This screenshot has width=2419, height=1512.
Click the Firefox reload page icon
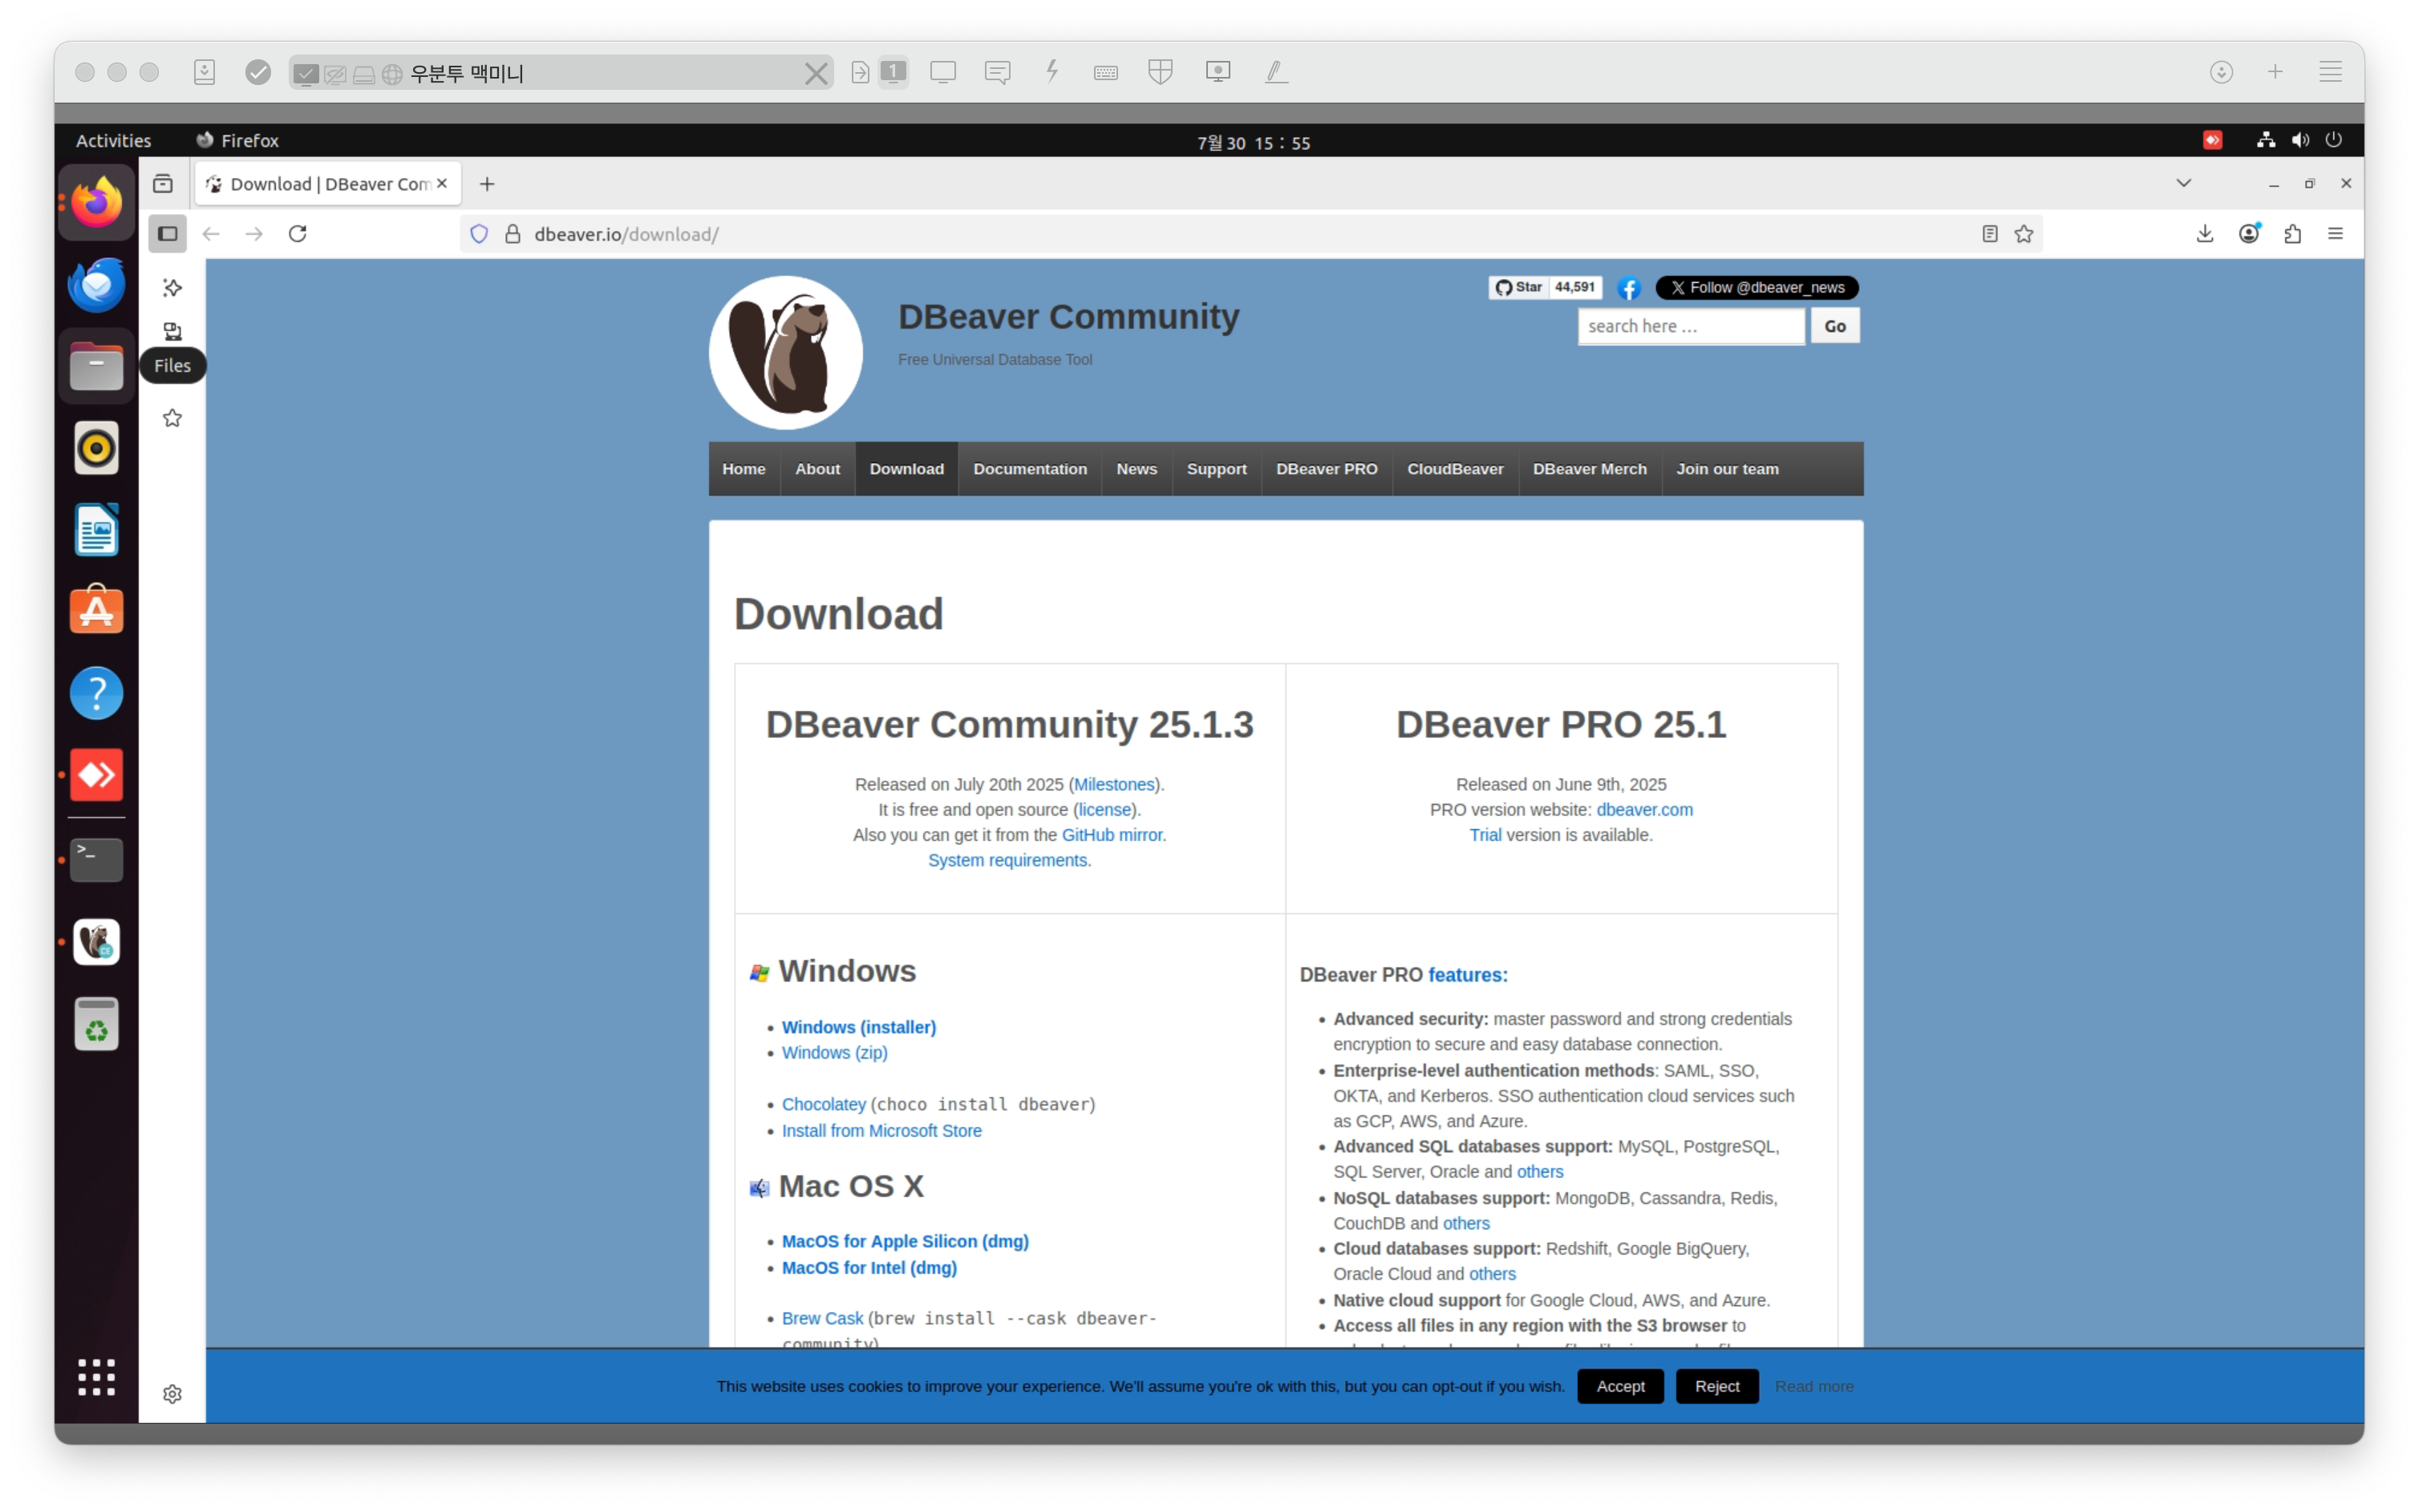click(297, 234)
